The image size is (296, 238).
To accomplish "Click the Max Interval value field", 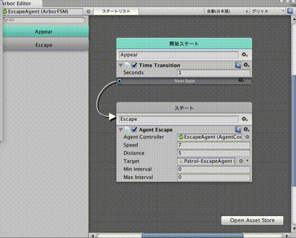I will [214, 178].
